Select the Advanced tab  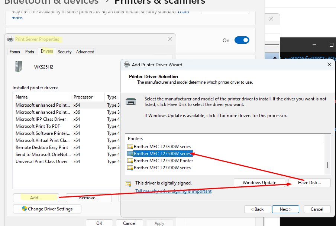point(85,52)
